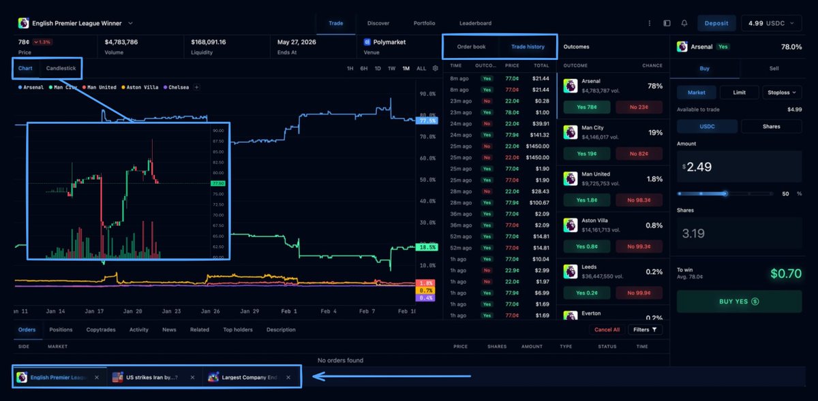The image size is (818, 401).
Task: Select the Limit order type
Action: coord(740,93)
